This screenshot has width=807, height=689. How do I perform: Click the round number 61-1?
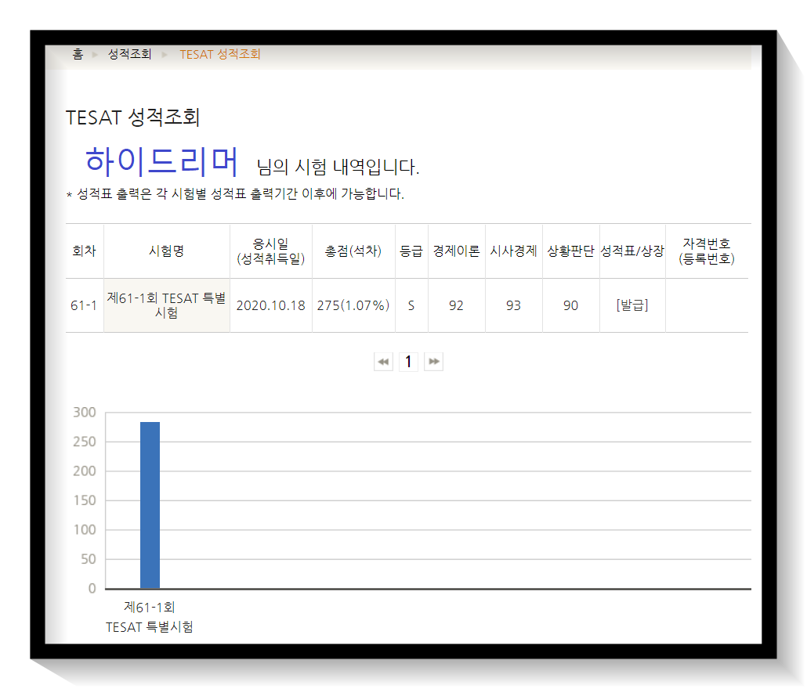(84, 305)
